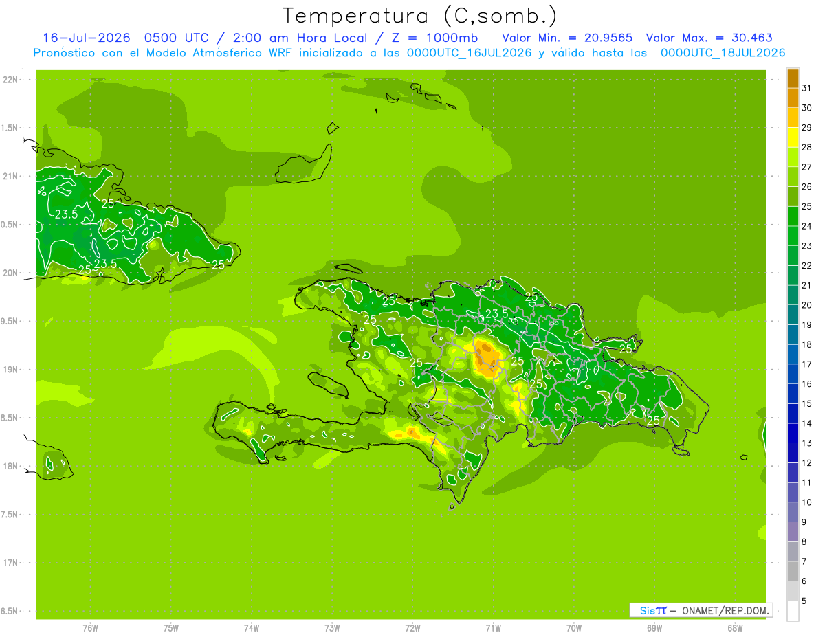The height and width of the screenshot is (637, 825).
Task: Click the title 'Temperatura (C,somb.)'
Action: [420, 15]
